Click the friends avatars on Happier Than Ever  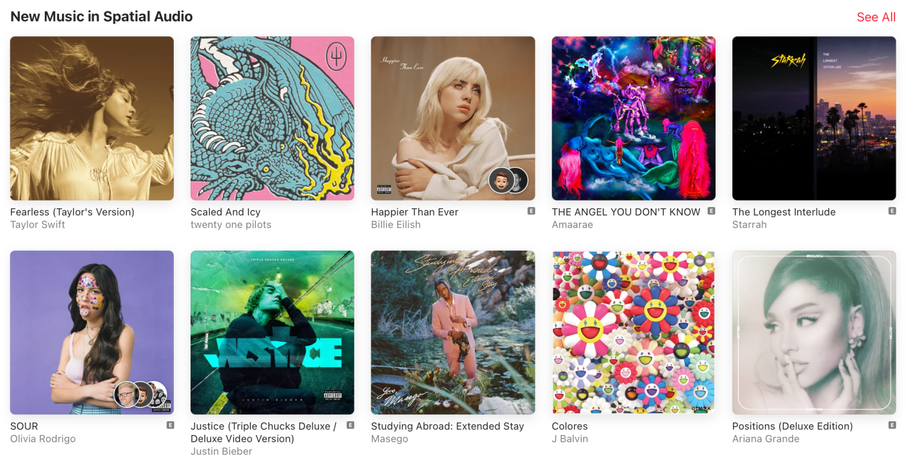pos(508,181)
